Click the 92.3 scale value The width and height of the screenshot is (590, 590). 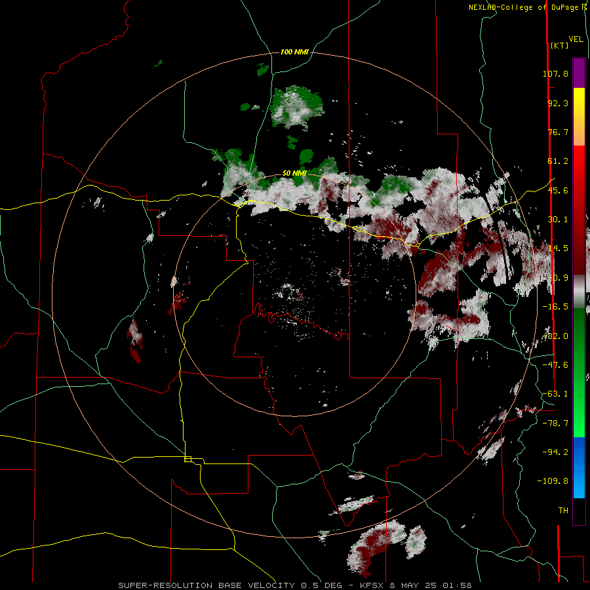[x=558, y=103]
